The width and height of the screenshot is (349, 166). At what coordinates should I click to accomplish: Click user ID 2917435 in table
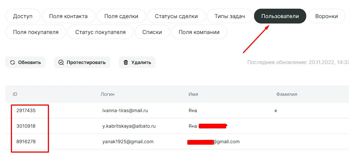(x=26, y=110)
